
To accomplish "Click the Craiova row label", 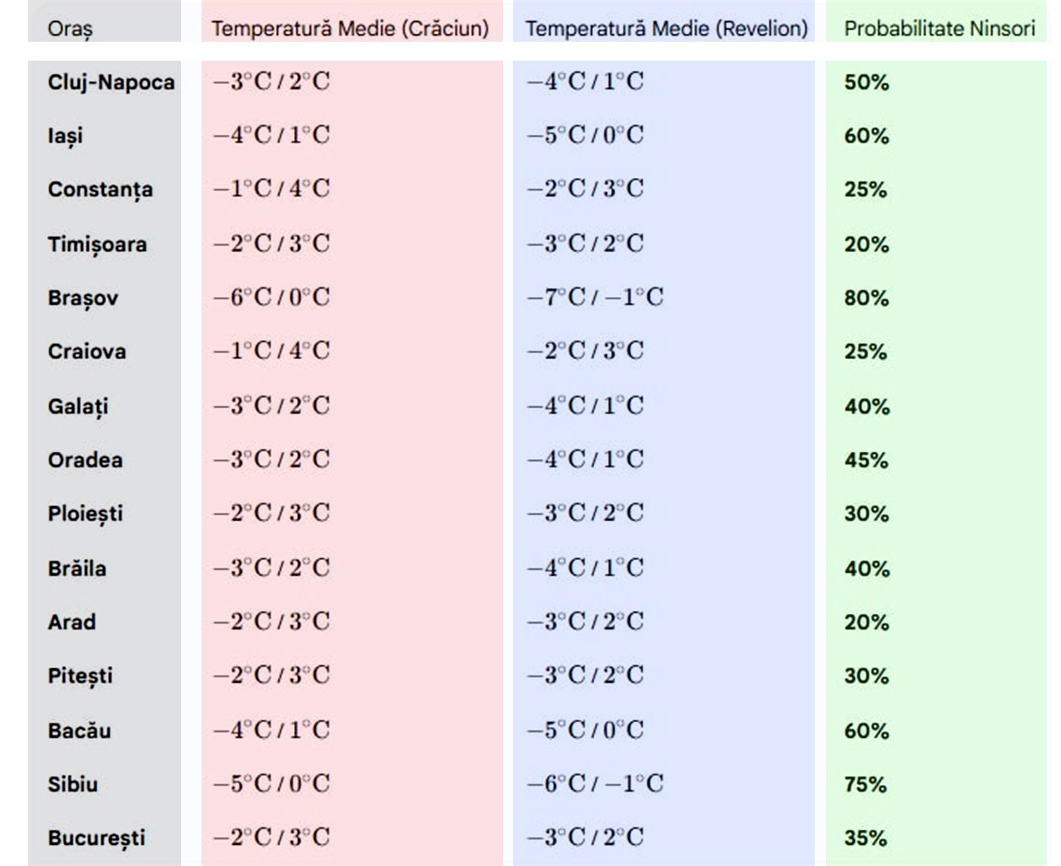I will 86,352.
